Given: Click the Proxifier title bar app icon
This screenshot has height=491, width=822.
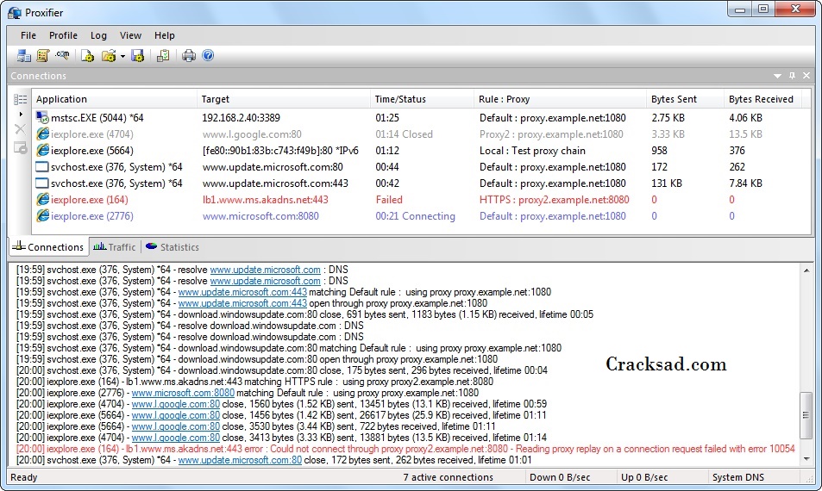Looking at the screenshot, I should [15, 13].
